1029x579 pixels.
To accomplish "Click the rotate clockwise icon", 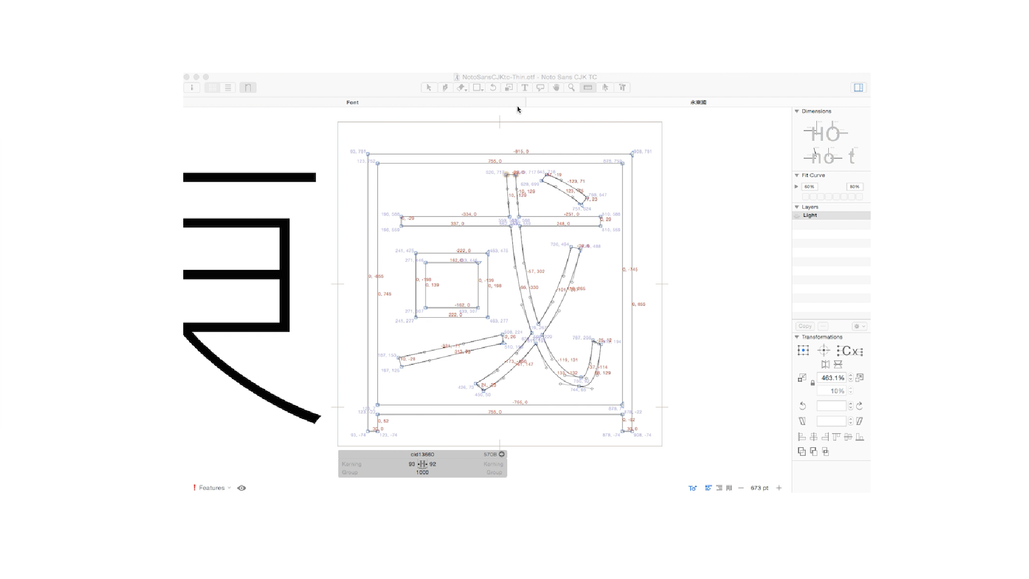I will [x=859, y=406].
